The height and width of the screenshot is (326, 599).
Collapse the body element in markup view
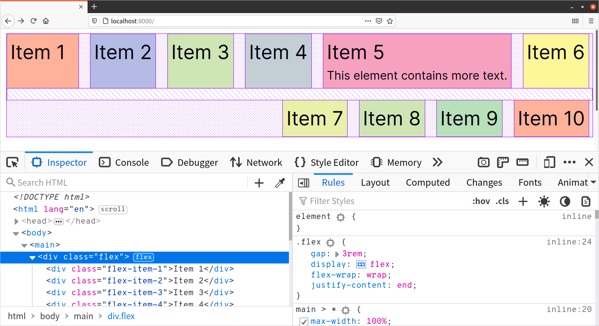pos(16,233)
